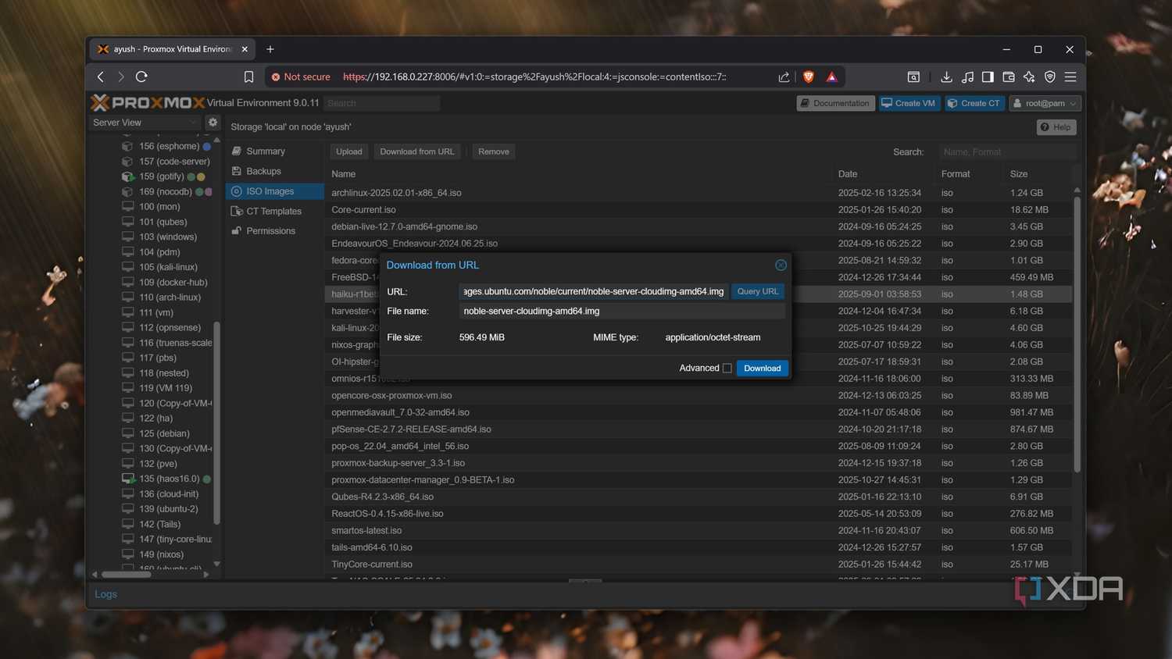Open the media playlist music icon
The height and width of the screenshot is (659, 1172).
pos(967,77)
